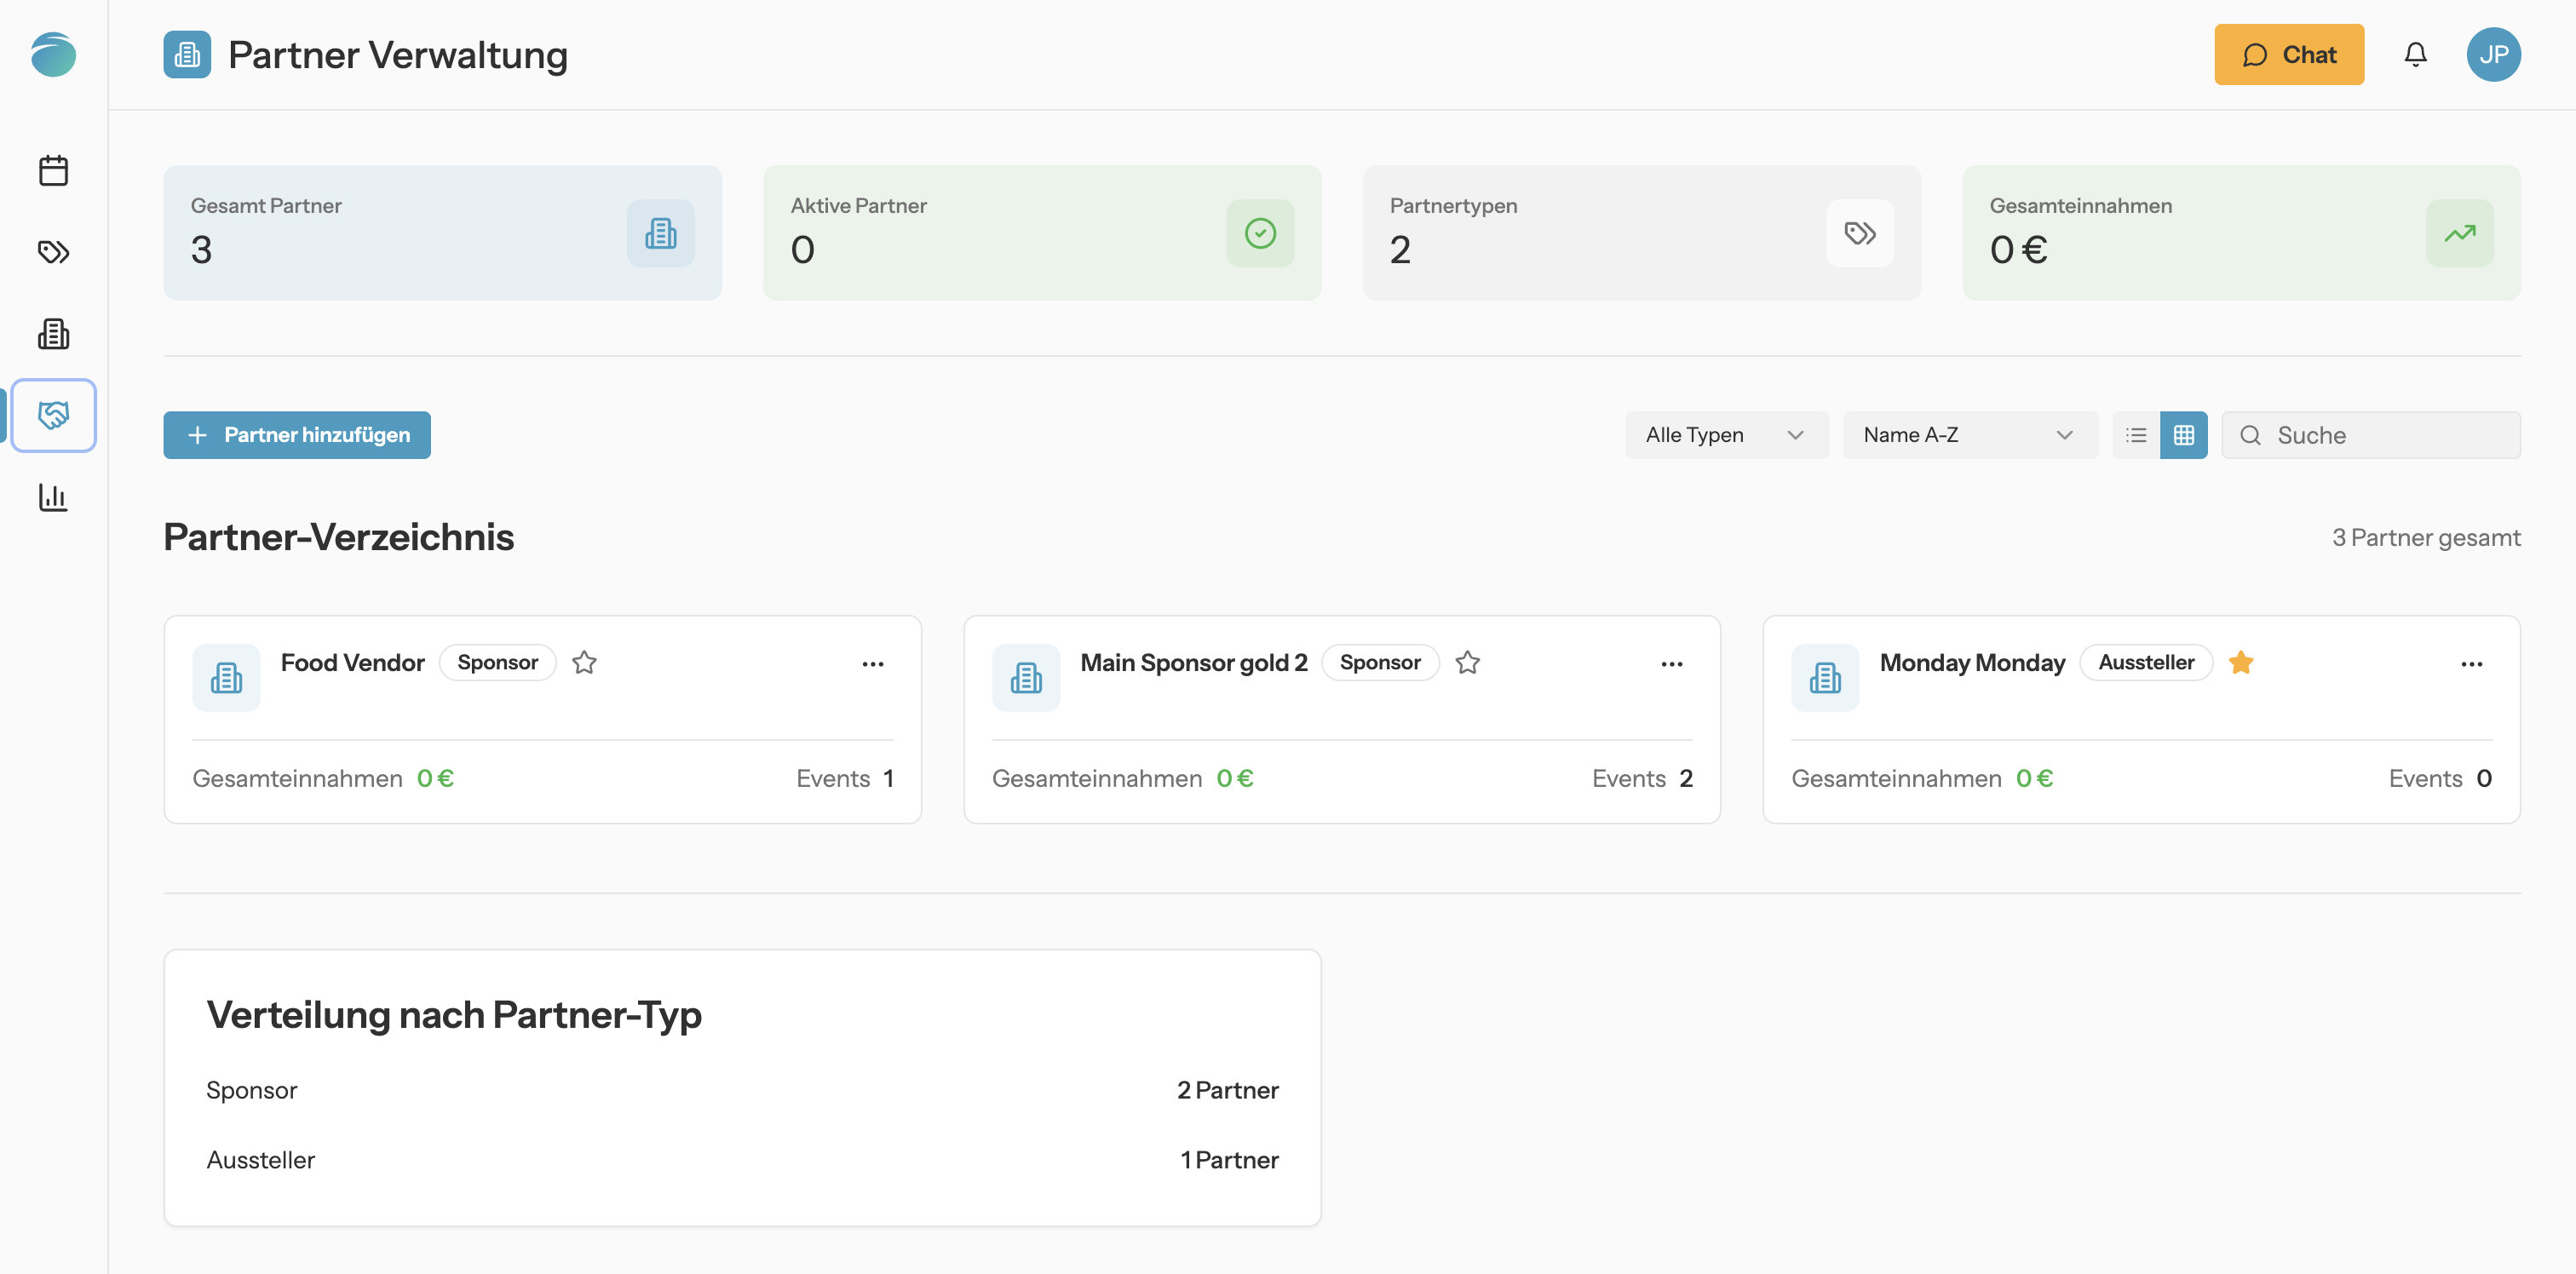Open the Food Vendor partner name

352,662
